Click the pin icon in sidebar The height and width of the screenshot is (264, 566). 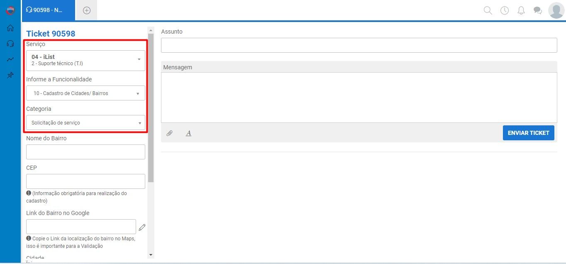(10, 75)
